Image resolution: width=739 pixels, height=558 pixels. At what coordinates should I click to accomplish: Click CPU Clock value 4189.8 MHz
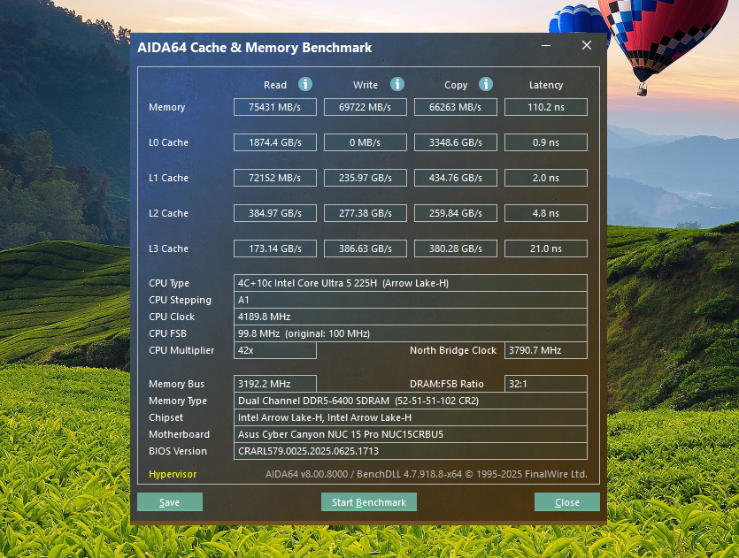coord(411,317)
